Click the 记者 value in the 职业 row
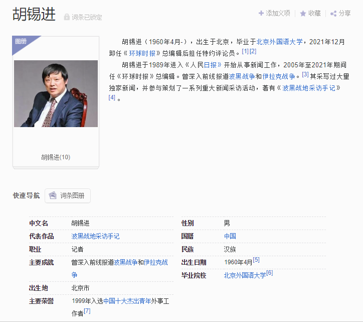The width and height of the screenshot is (363, 322). pyautogui.click(x=77, y=249)
